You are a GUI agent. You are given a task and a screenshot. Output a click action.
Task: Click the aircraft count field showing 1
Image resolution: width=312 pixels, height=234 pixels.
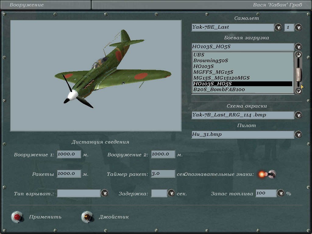(x=289, y=27)
